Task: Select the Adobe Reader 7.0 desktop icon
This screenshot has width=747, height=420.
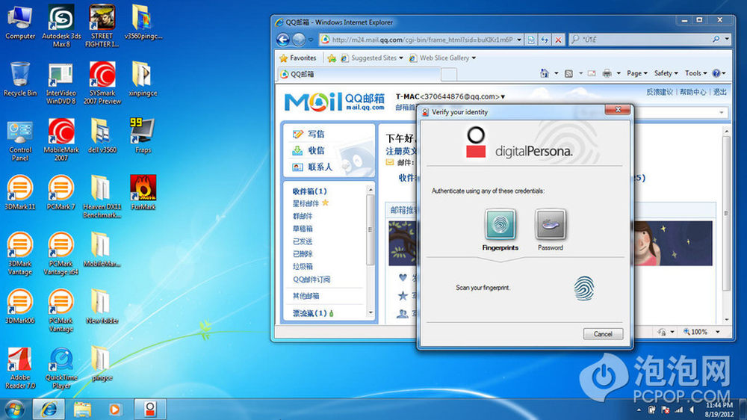Action: tap(20, 368)
